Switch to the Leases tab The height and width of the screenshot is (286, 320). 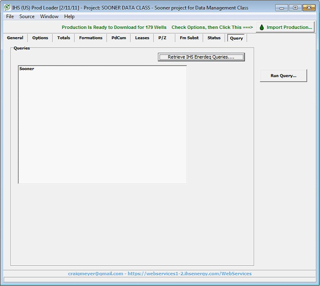coord(142,38)
